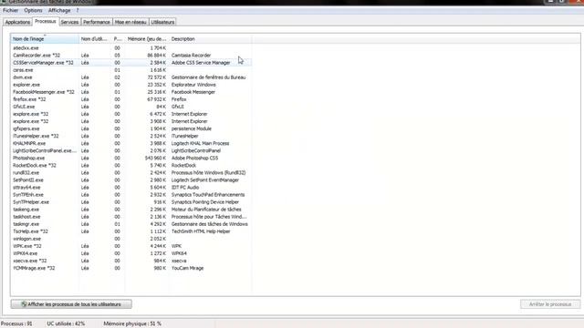Viewport: 584px width, 328px height.
Task: Select the dwm.exe process
Action: 131,77
